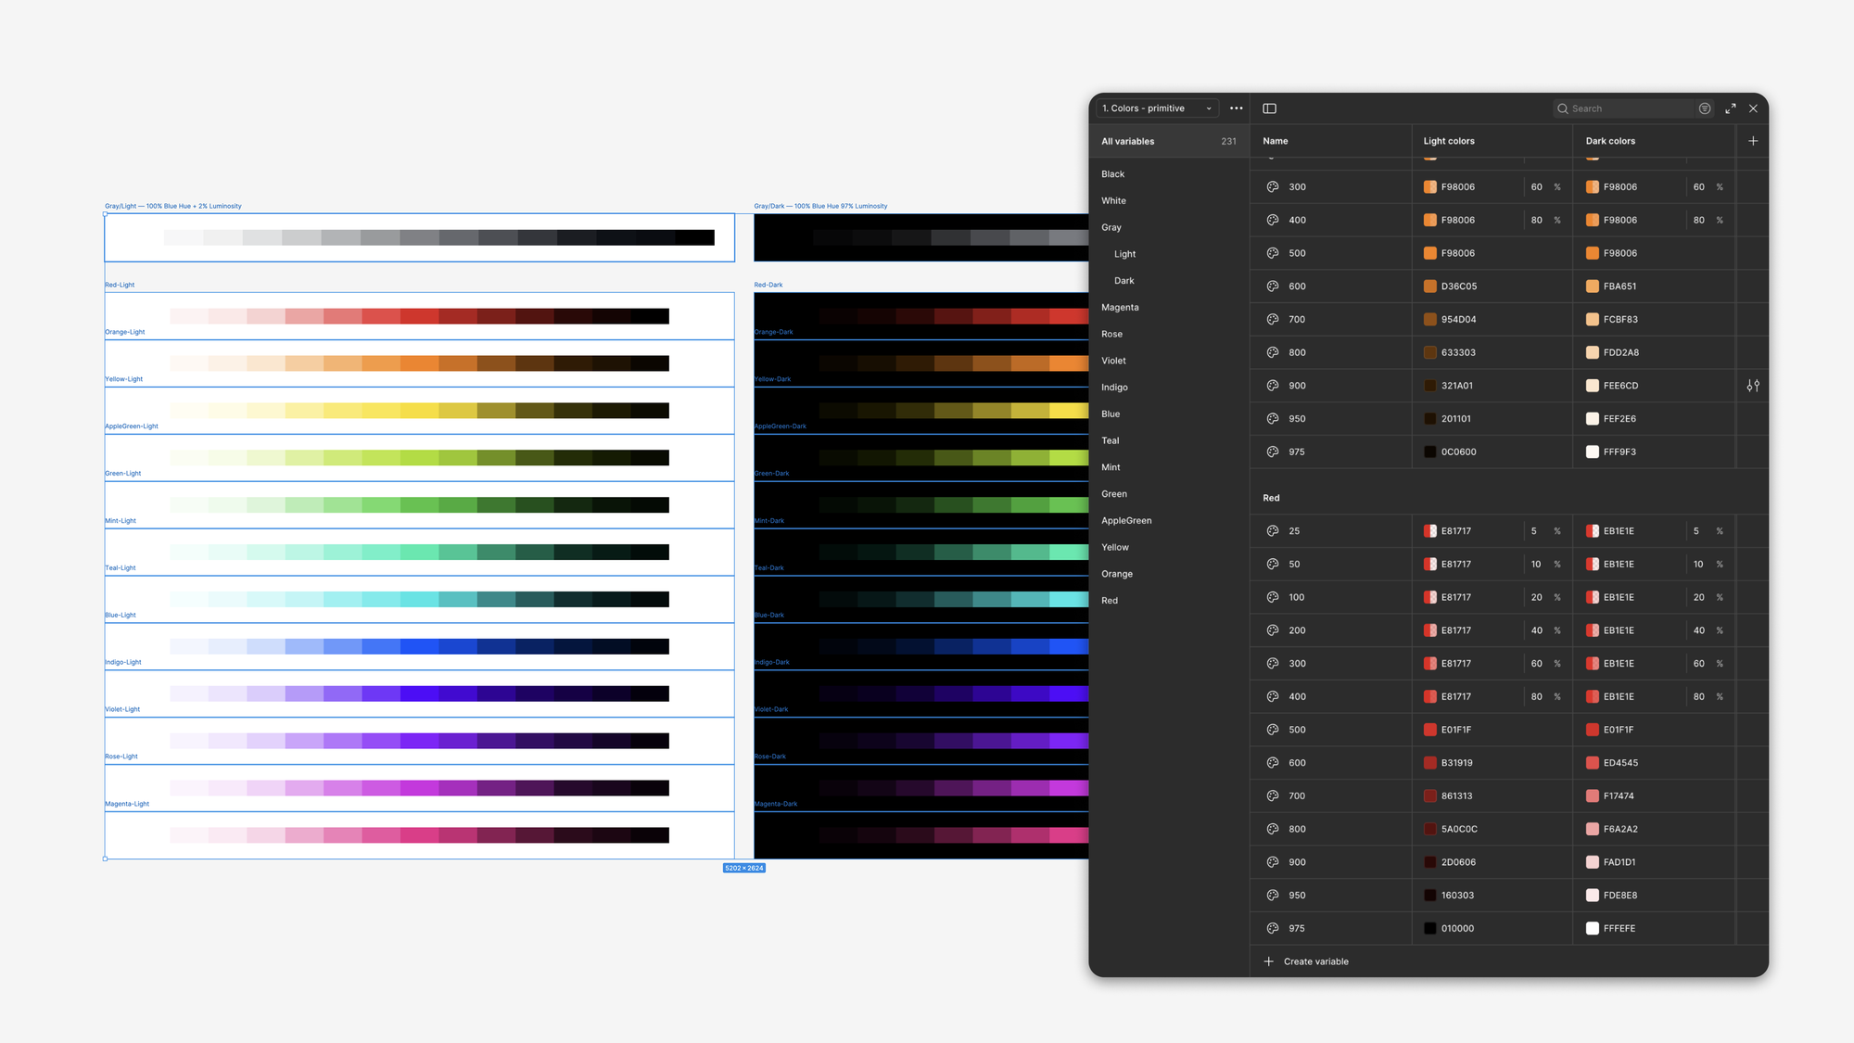This screenshot has width=1854, height=1043.
Task: Select All variables in the sidebar
Action: [x=1128, y=142]
